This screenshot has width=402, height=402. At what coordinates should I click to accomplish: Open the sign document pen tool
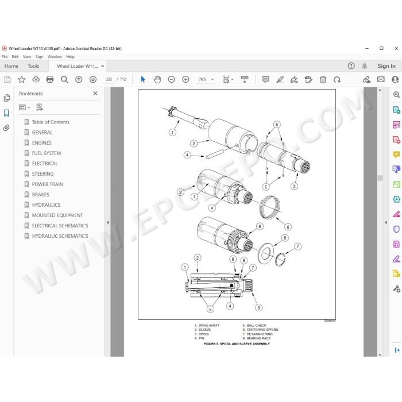pos(294,79)
